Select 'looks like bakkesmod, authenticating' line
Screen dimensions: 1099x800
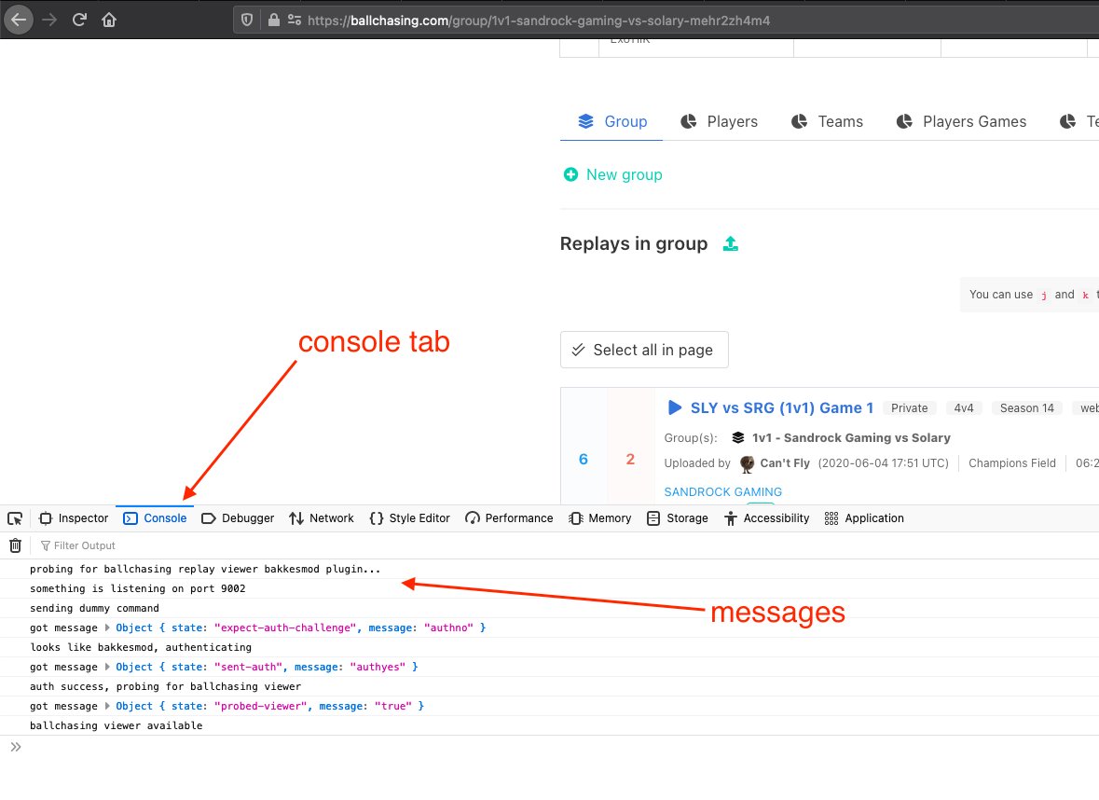[x=140, y=647]
